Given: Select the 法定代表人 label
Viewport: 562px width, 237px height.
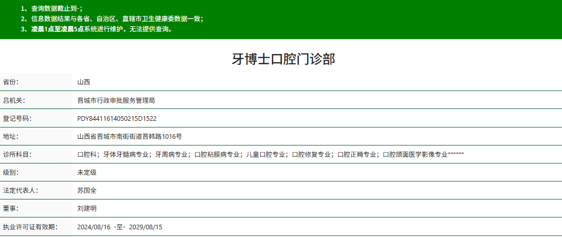Looking at the screenshot, I should [20, 191].
